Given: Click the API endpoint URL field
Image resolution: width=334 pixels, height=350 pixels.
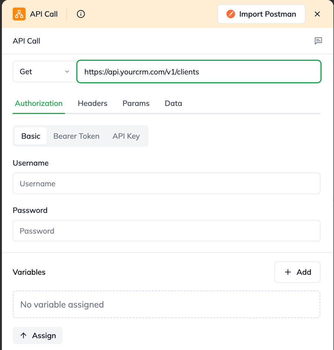Looking at the screenshot, I should (199, 71).
